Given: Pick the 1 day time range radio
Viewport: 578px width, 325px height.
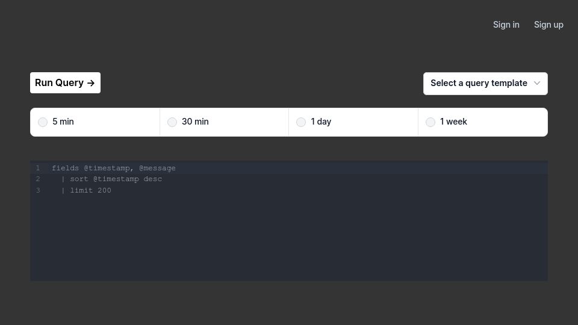Looking at the screenshot, I should pos(301,122).
